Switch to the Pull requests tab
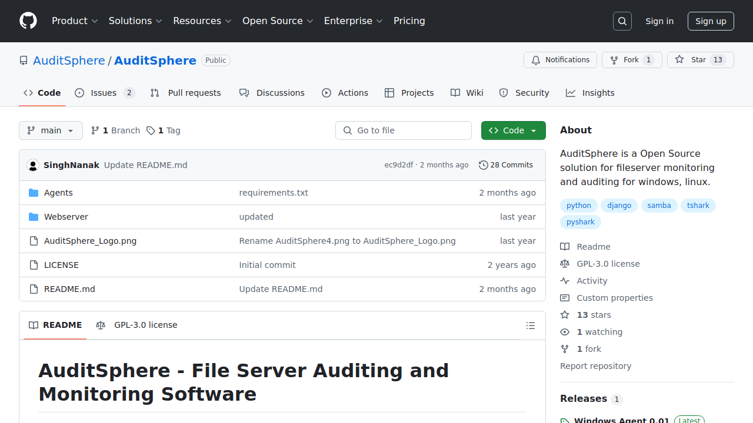Viewport: 753px width, 423px height. [185, 93]
